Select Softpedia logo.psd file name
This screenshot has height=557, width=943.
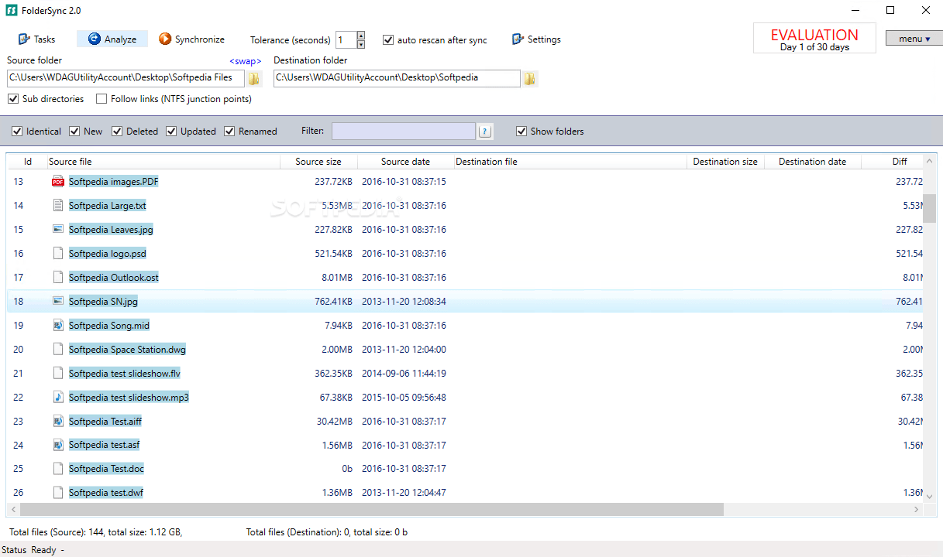108,254
